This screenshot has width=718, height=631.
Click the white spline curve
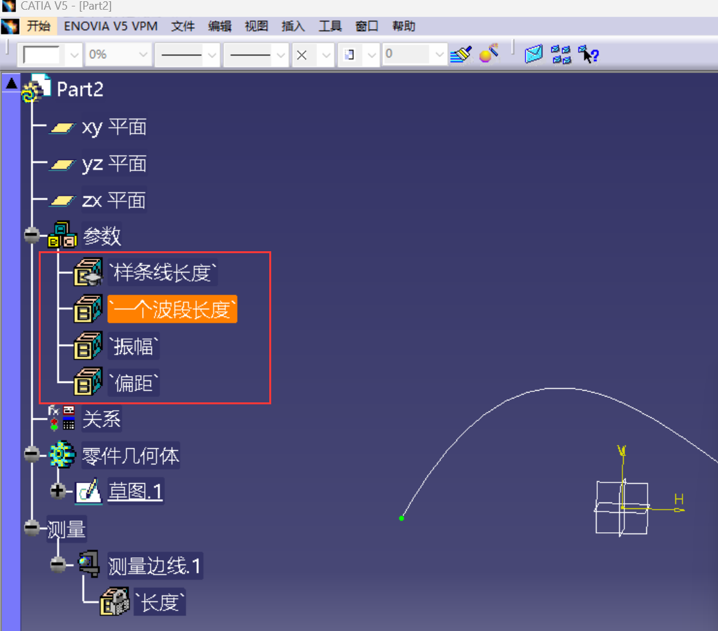[x=559, y=388]
